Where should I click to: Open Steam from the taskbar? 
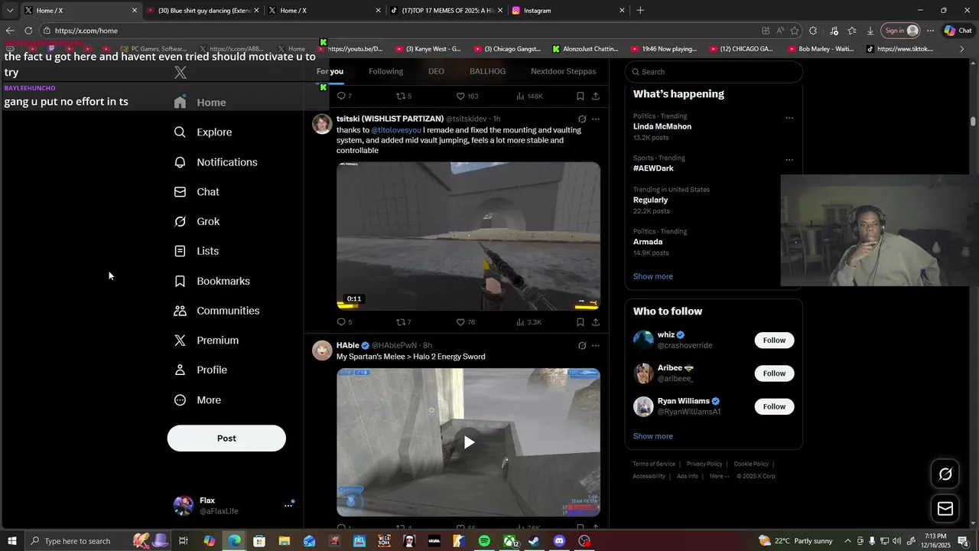pos(534,541)
